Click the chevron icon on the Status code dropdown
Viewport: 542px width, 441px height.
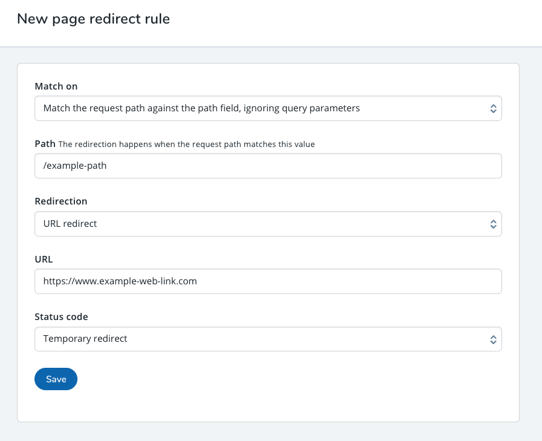pyautogui.click(x=494, y=339)
